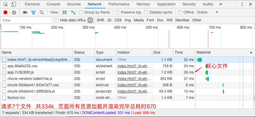Switch to large request rows view icon
Screen dimensions: 255x117
[x=65, y=12]
